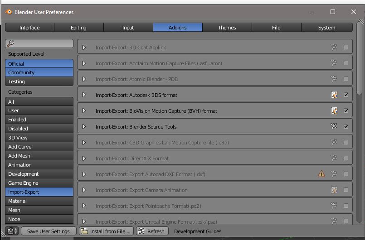The image size is (365, 240).
Task: Switch to the Interface tab
Action: (29, 28)
